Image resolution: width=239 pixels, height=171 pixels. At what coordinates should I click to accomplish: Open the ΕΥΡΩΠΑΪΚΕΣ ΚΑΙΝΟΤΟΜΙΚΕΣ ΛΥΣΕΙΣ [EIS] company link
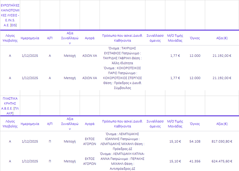tap(10, 15)
